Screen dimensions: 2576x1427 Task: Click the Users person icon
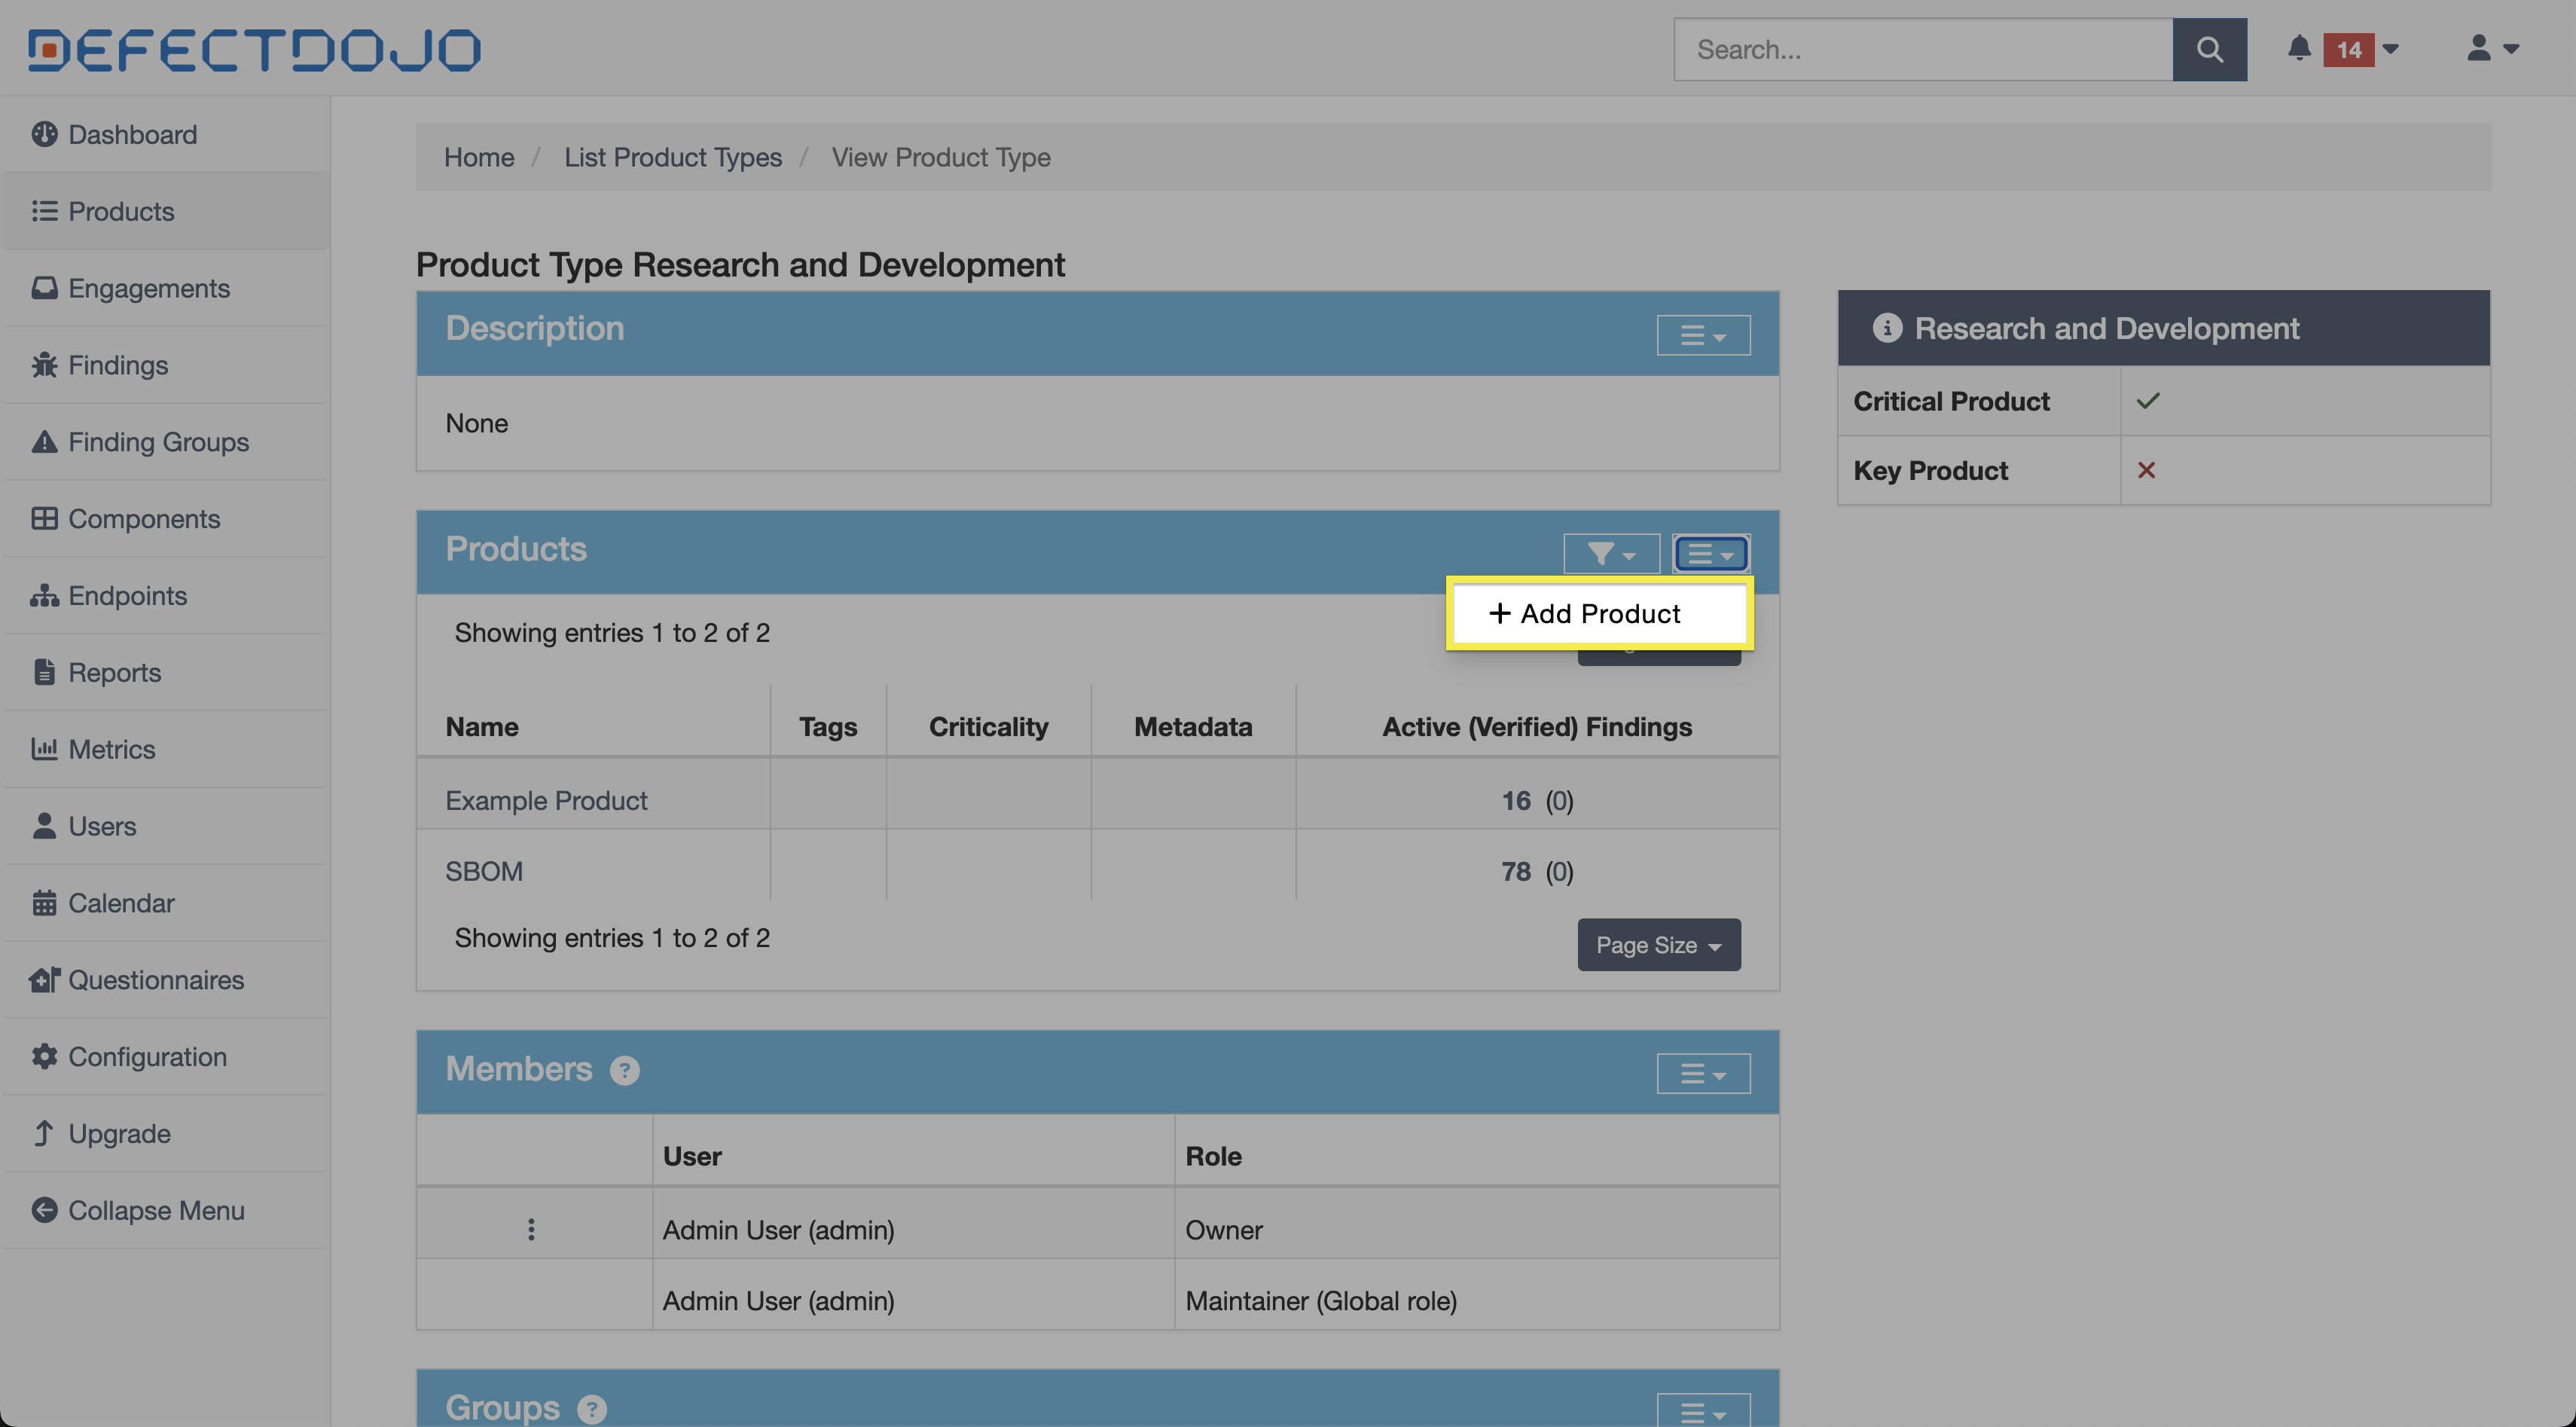pos(44,826)
